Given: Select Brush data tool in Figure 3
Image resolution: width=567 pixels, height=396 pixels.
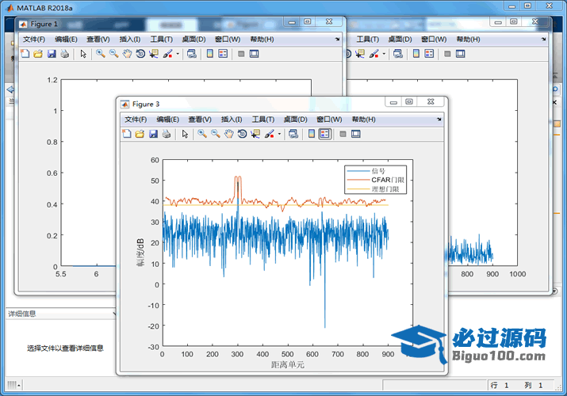Looking at the screenshot, I should pos(270,134).
